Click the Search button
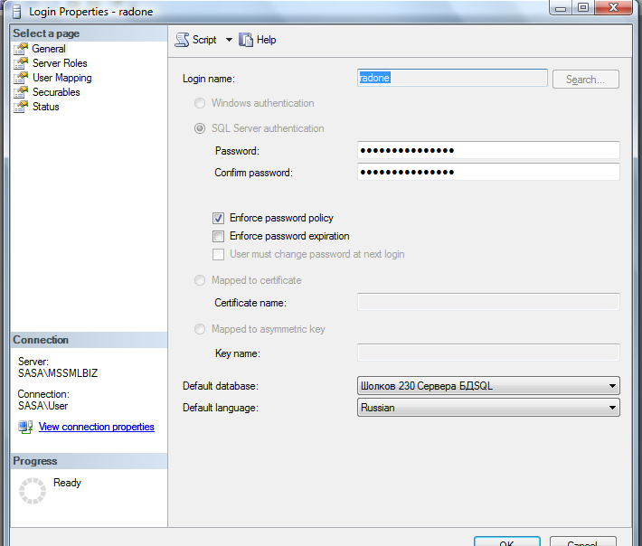Image resolution: width=642 pixels, height=546 pixels. pyautogui.click(x=586, y=79)
